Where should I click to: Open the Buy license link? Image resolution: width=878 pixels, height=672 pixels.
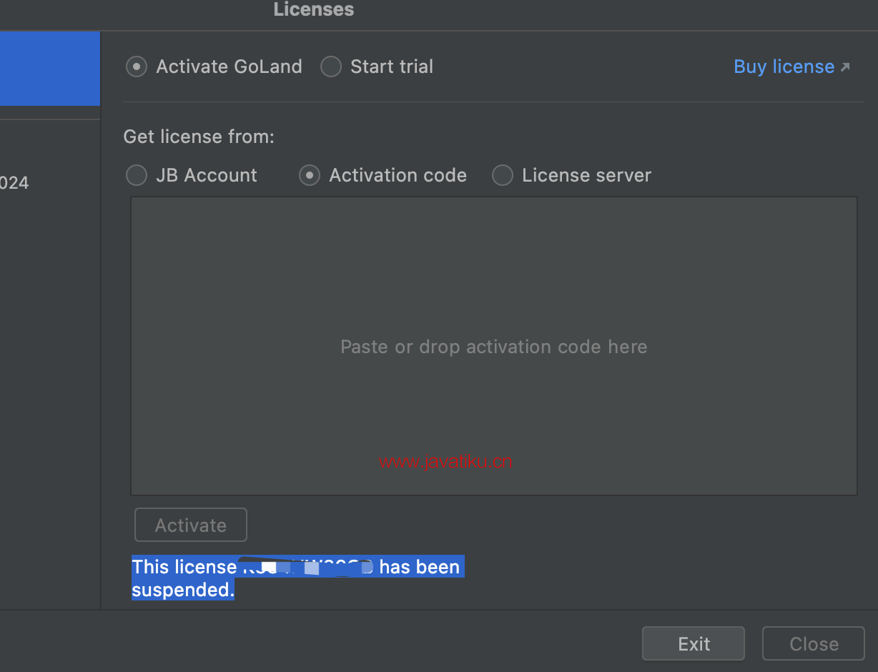coord(784,66)
